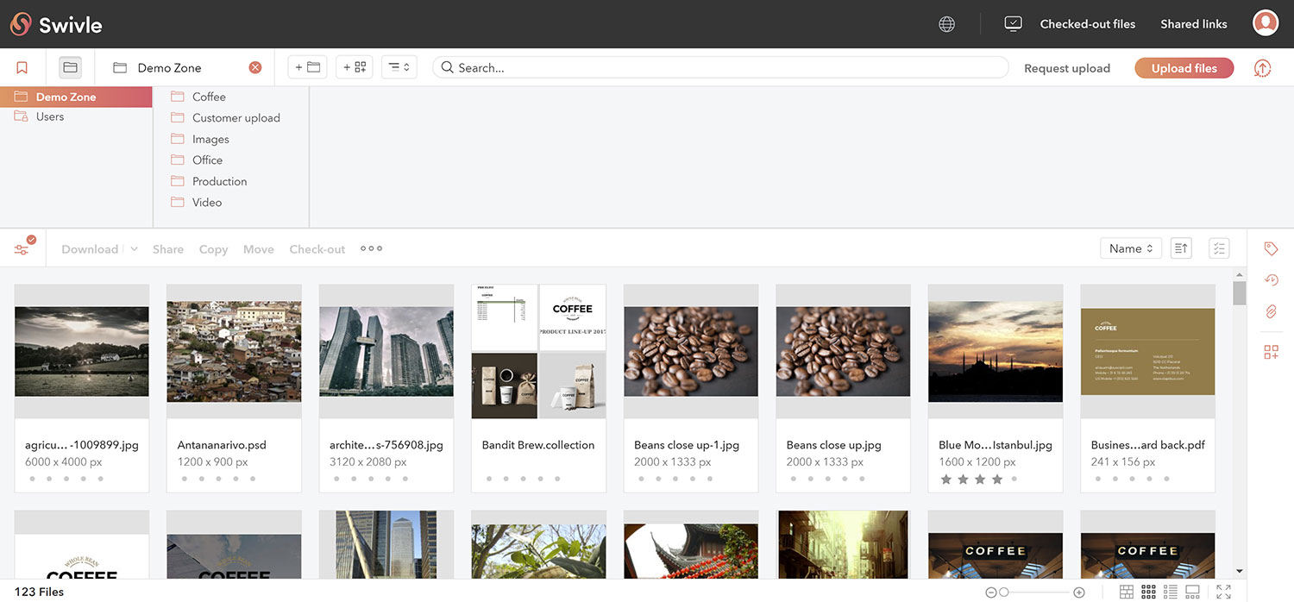Toggle the folder browser view
The width and height of the screenshot is (1294, 602).
[70, 67]
